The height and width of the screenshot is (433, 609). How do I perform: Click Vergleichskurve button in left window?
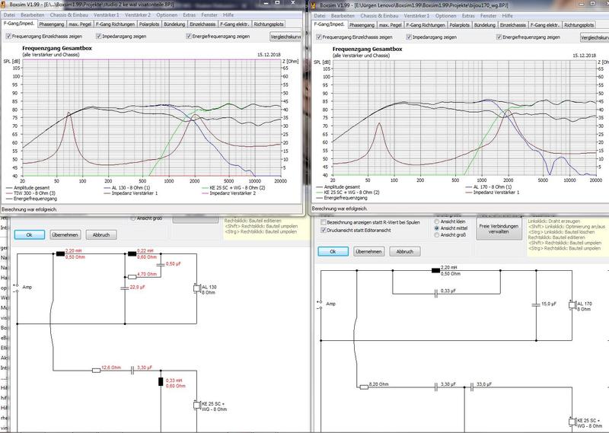coord(285,37)
